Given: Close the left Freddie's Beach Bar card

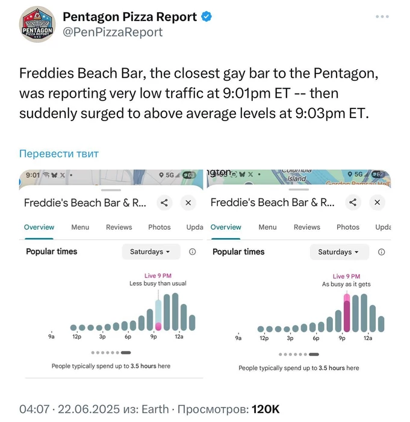Looking at the screenshot, I should pyautogui.click(x=188, y=203).
